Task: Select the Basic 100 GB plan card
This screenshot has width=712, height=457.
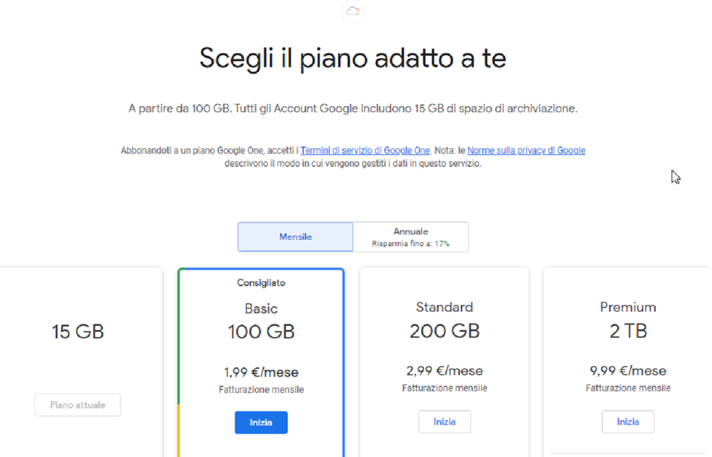Action: coord(261,362)
